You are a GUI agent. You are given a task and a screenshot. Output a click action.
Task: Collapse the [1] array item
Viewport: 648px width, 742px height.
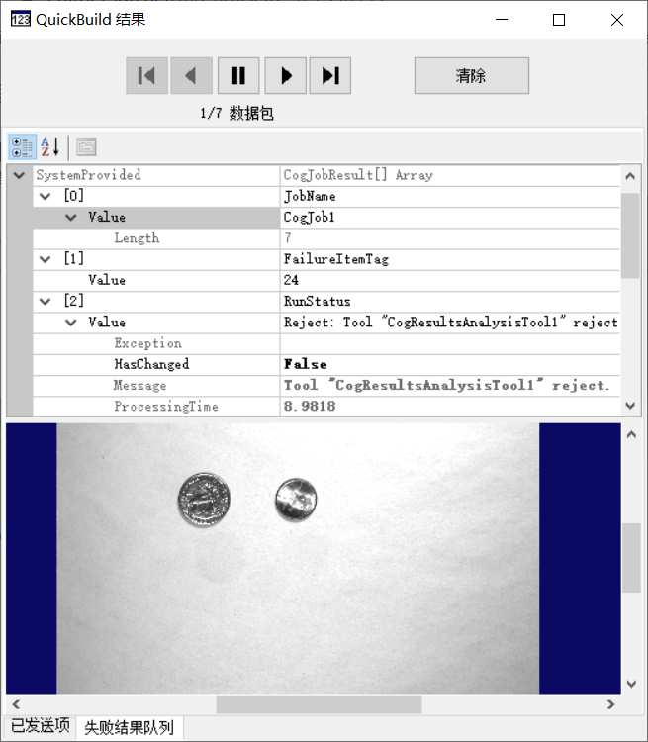coord(45,259)
